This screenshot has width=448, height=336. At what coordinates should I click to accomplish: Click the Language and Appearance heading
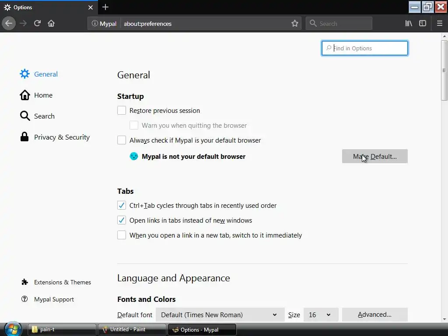tap(173, 278)
